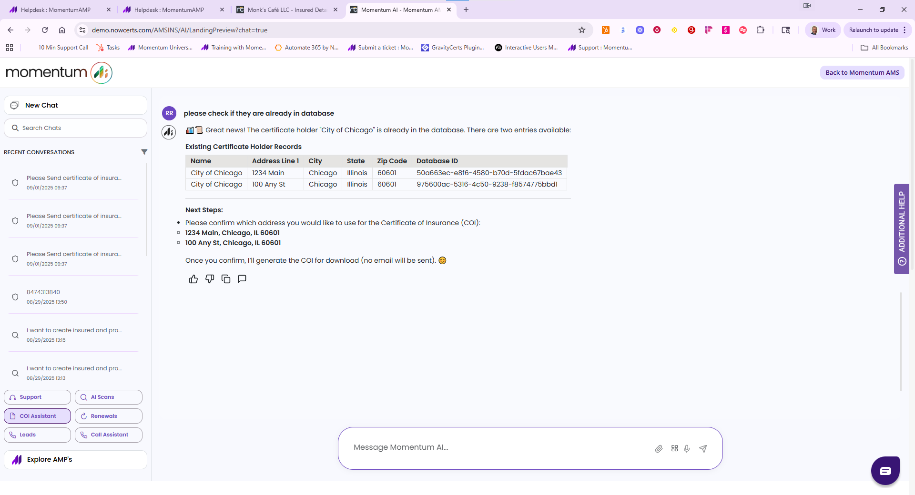Open the browser apps grid in bookmarks bar
This screenshot has height=495, width=915.
coord(10,48)
